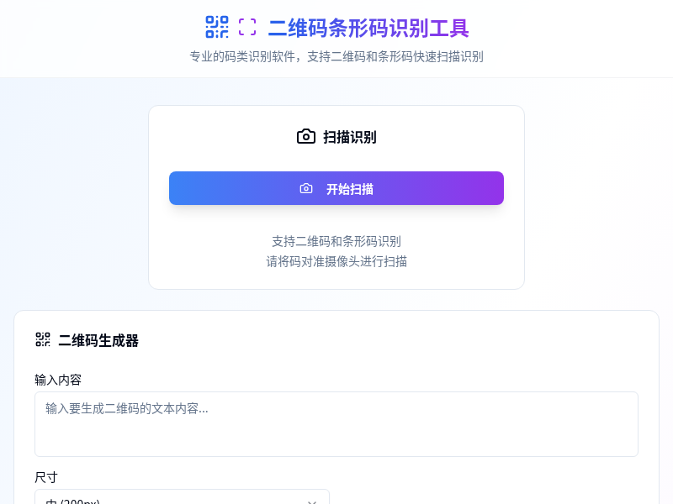Focus the 输入内容 text area
The image size is (673, 504).
336,424
